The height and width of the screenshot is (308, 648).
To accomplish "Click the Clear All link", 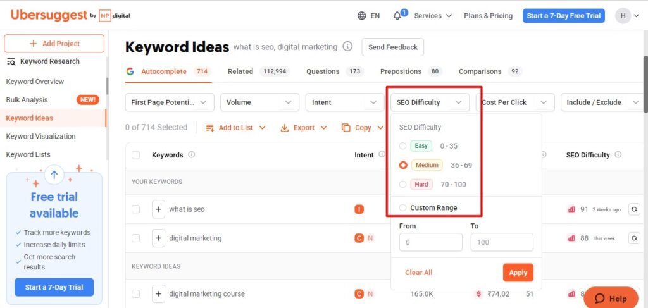I will click(x=419, y=273).
